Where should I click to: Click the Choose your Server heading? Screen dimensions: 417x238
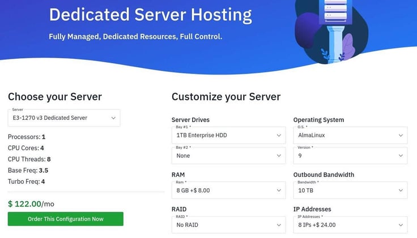55,97
